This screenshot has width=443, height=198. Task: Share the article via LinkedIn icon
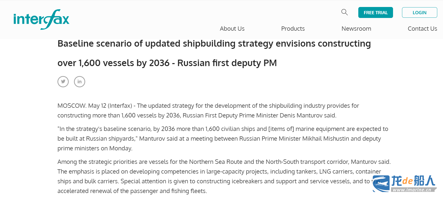79,82
